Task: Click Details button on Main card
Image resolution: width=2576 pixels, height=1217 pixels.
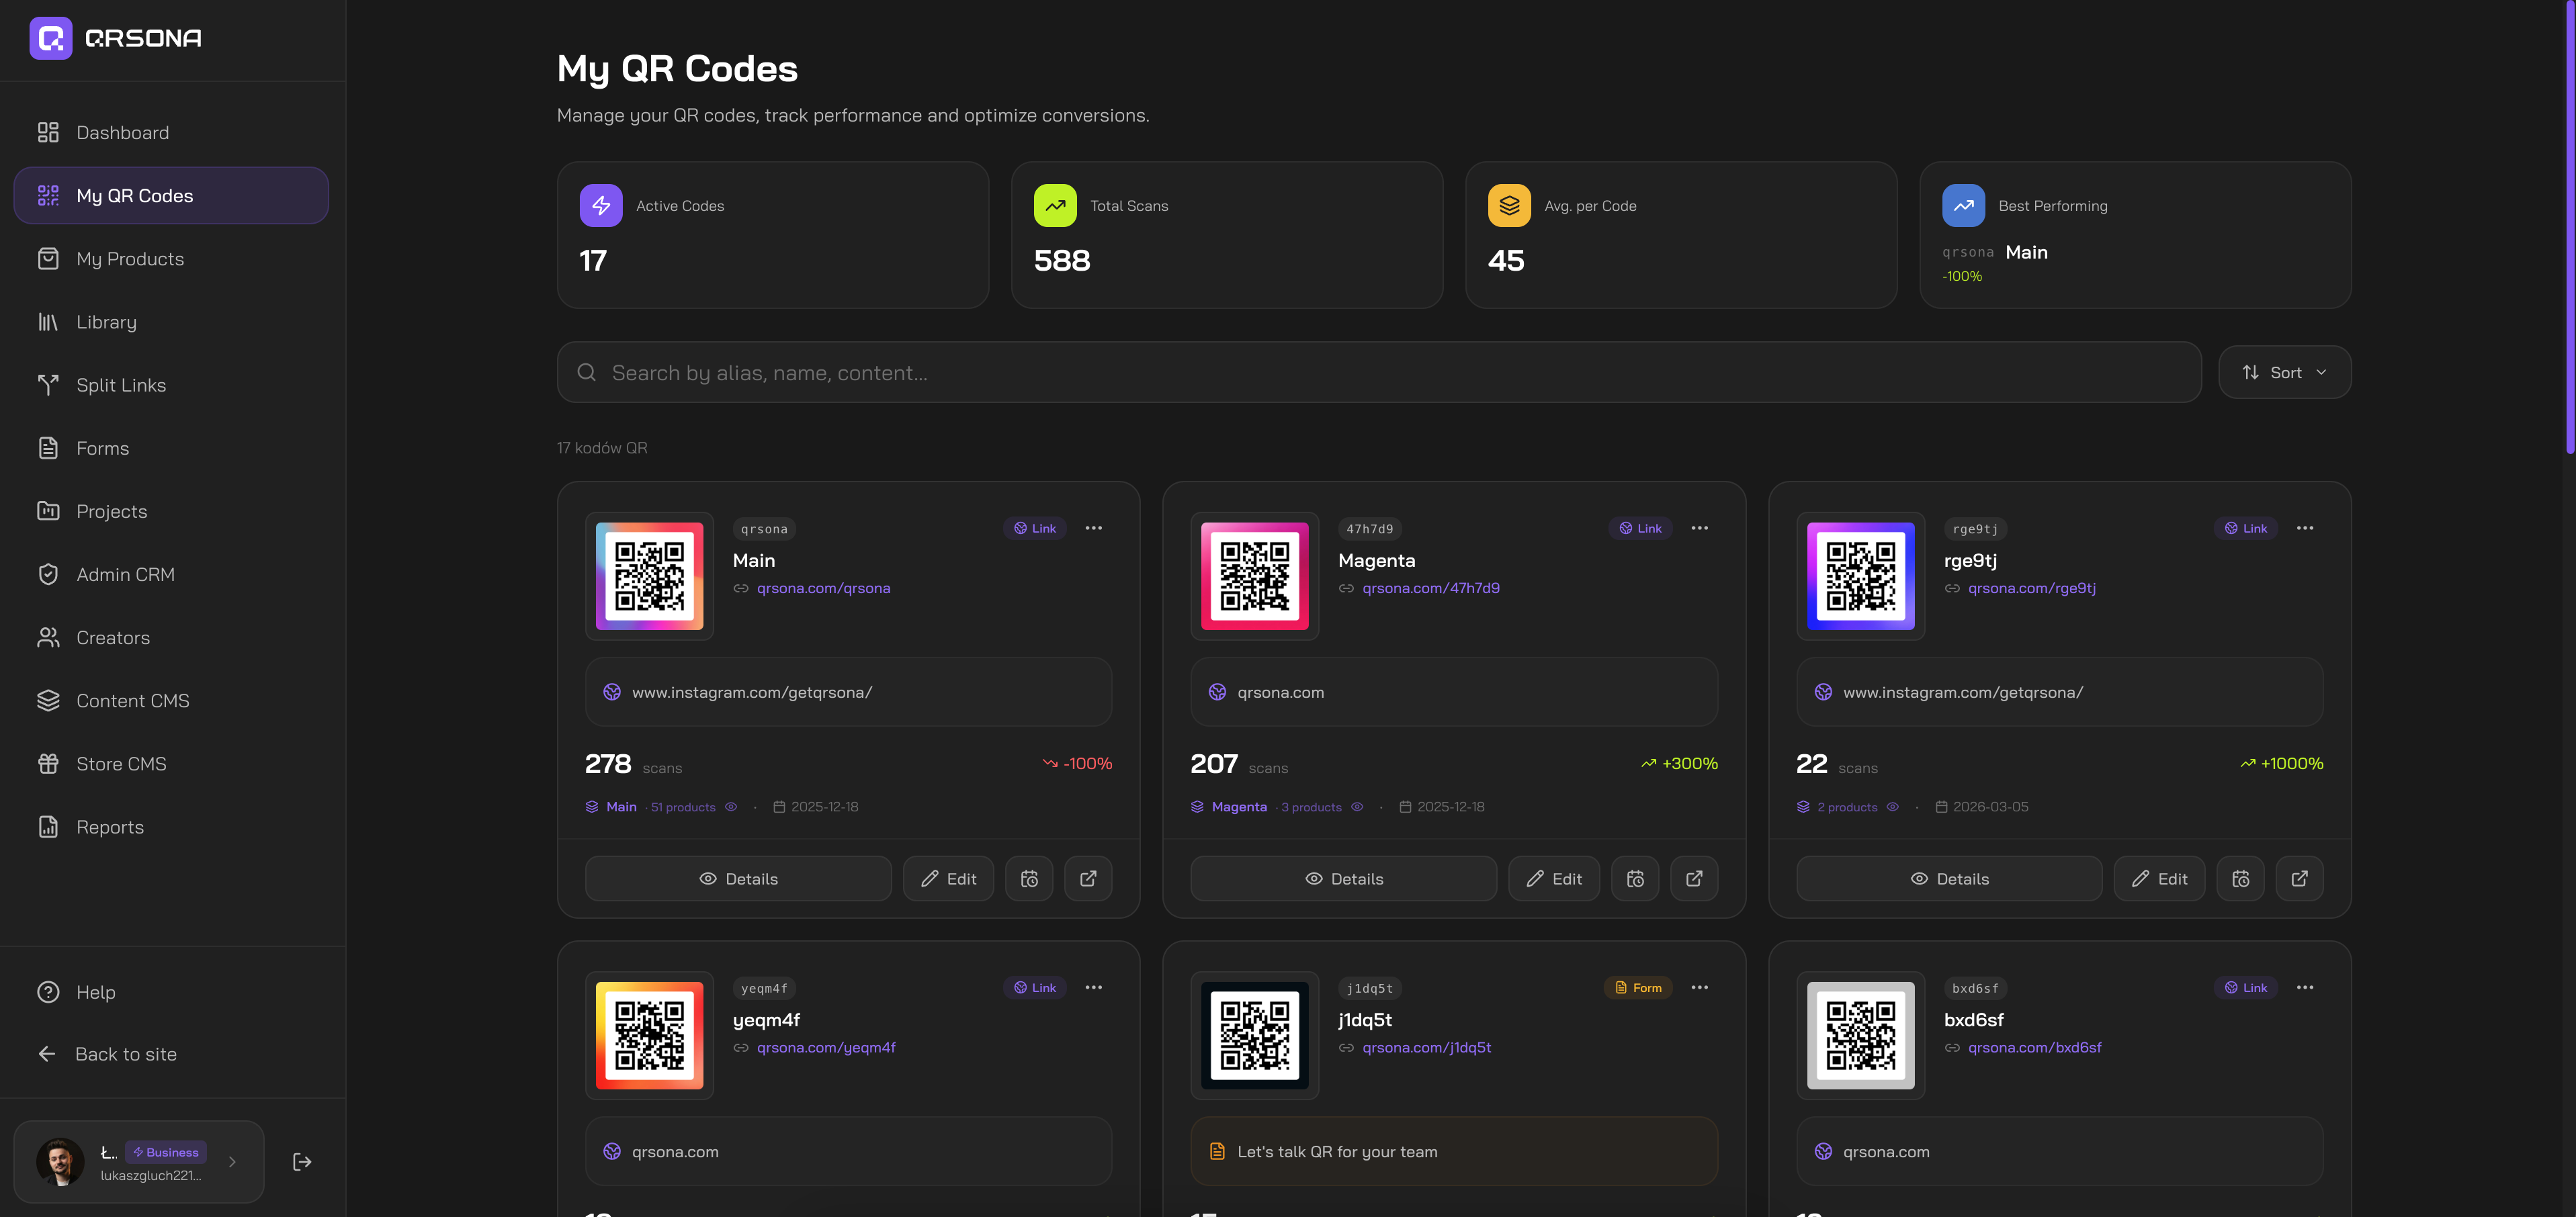Action: (x=738, y=878)
